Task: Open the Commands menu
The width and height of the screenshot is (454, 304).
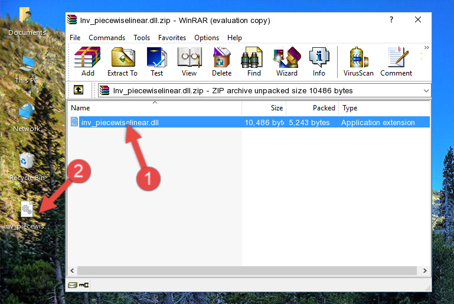Action: 107,38
